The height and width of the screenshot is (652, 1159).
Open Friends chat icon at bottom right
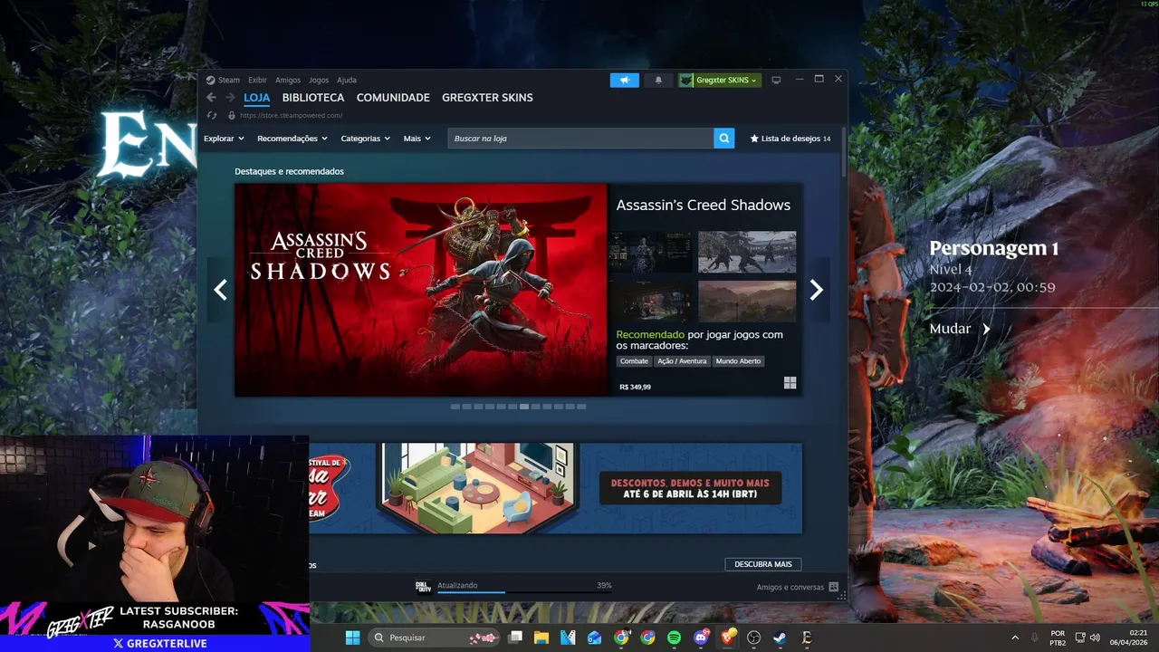tap(833, 587)
